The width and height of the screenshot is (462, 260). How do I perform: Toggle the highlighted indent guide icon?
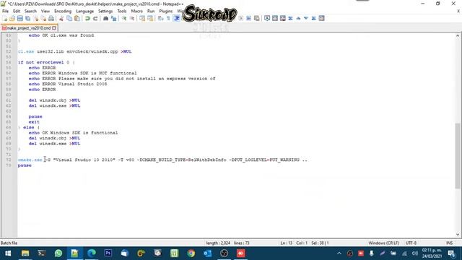pos(176,19)
